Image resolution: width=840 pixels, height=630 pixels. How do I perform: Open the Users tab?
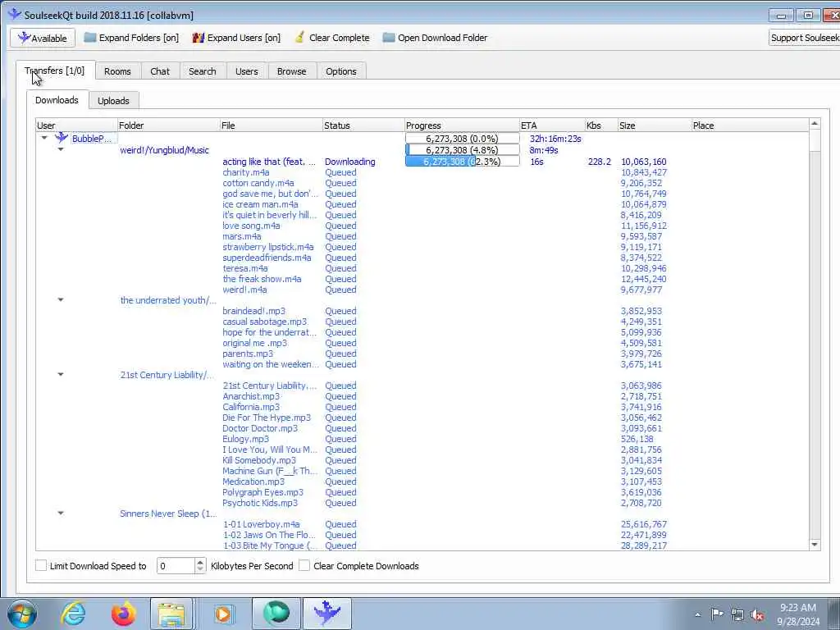click(x=246, y=71)
